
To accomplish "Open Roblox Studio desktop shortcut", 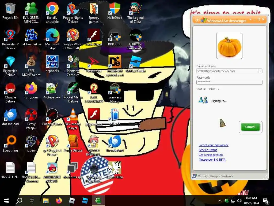I will coord(135,64).
